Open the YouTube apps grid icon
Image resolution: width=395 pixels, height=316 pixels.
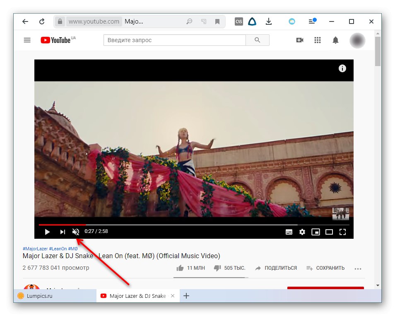pyautogui.click(x=318, y=40)
